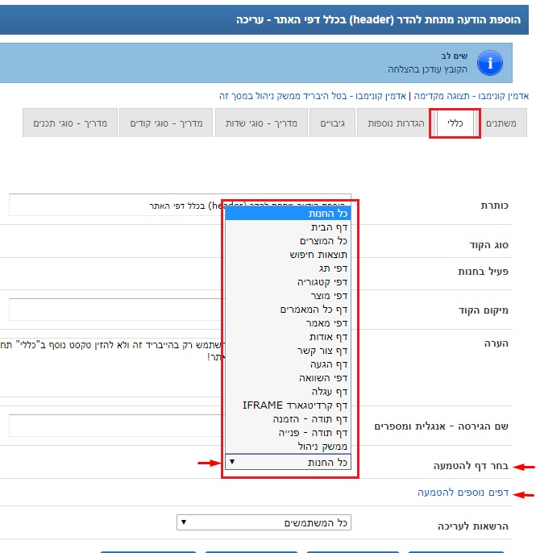The height and width of the screenshot is (553, 536).
Task: Open the מדריך - סוגי שדות tab
Action: coord(261,123)
